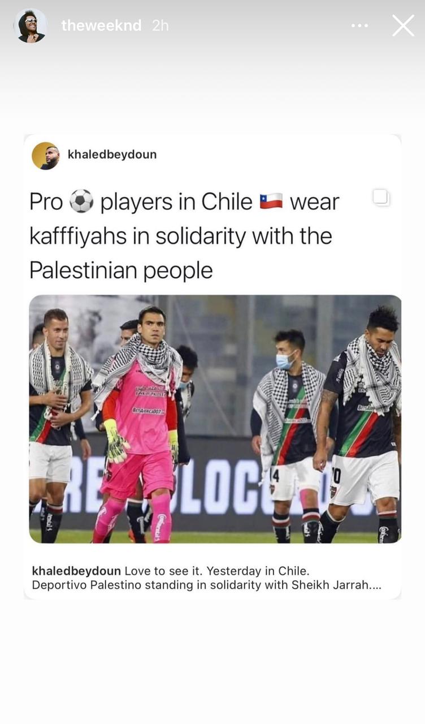Tap the 'Palestinian people' headline line
The width and height of the screenshot is (425, 724).
pos(121,270)
